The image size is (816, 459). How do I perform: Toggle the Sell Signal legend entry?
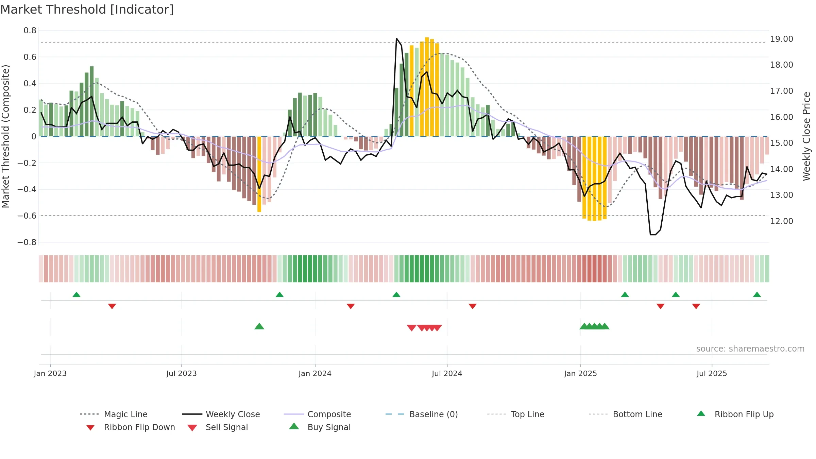tap(218, 427)
